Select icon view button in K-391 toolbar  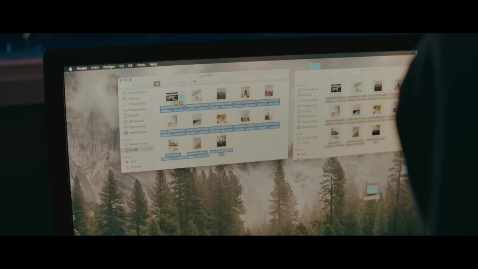click(x=157, y=84)
